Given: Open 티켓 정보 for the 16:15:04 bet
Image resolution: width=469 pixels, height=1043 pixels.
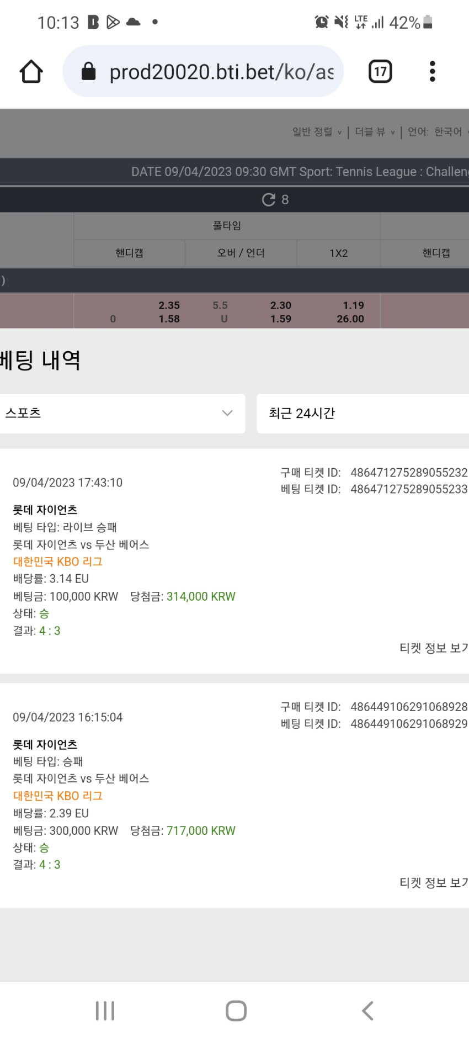Looking at the screenshot, I should click(x=434, y=883).
